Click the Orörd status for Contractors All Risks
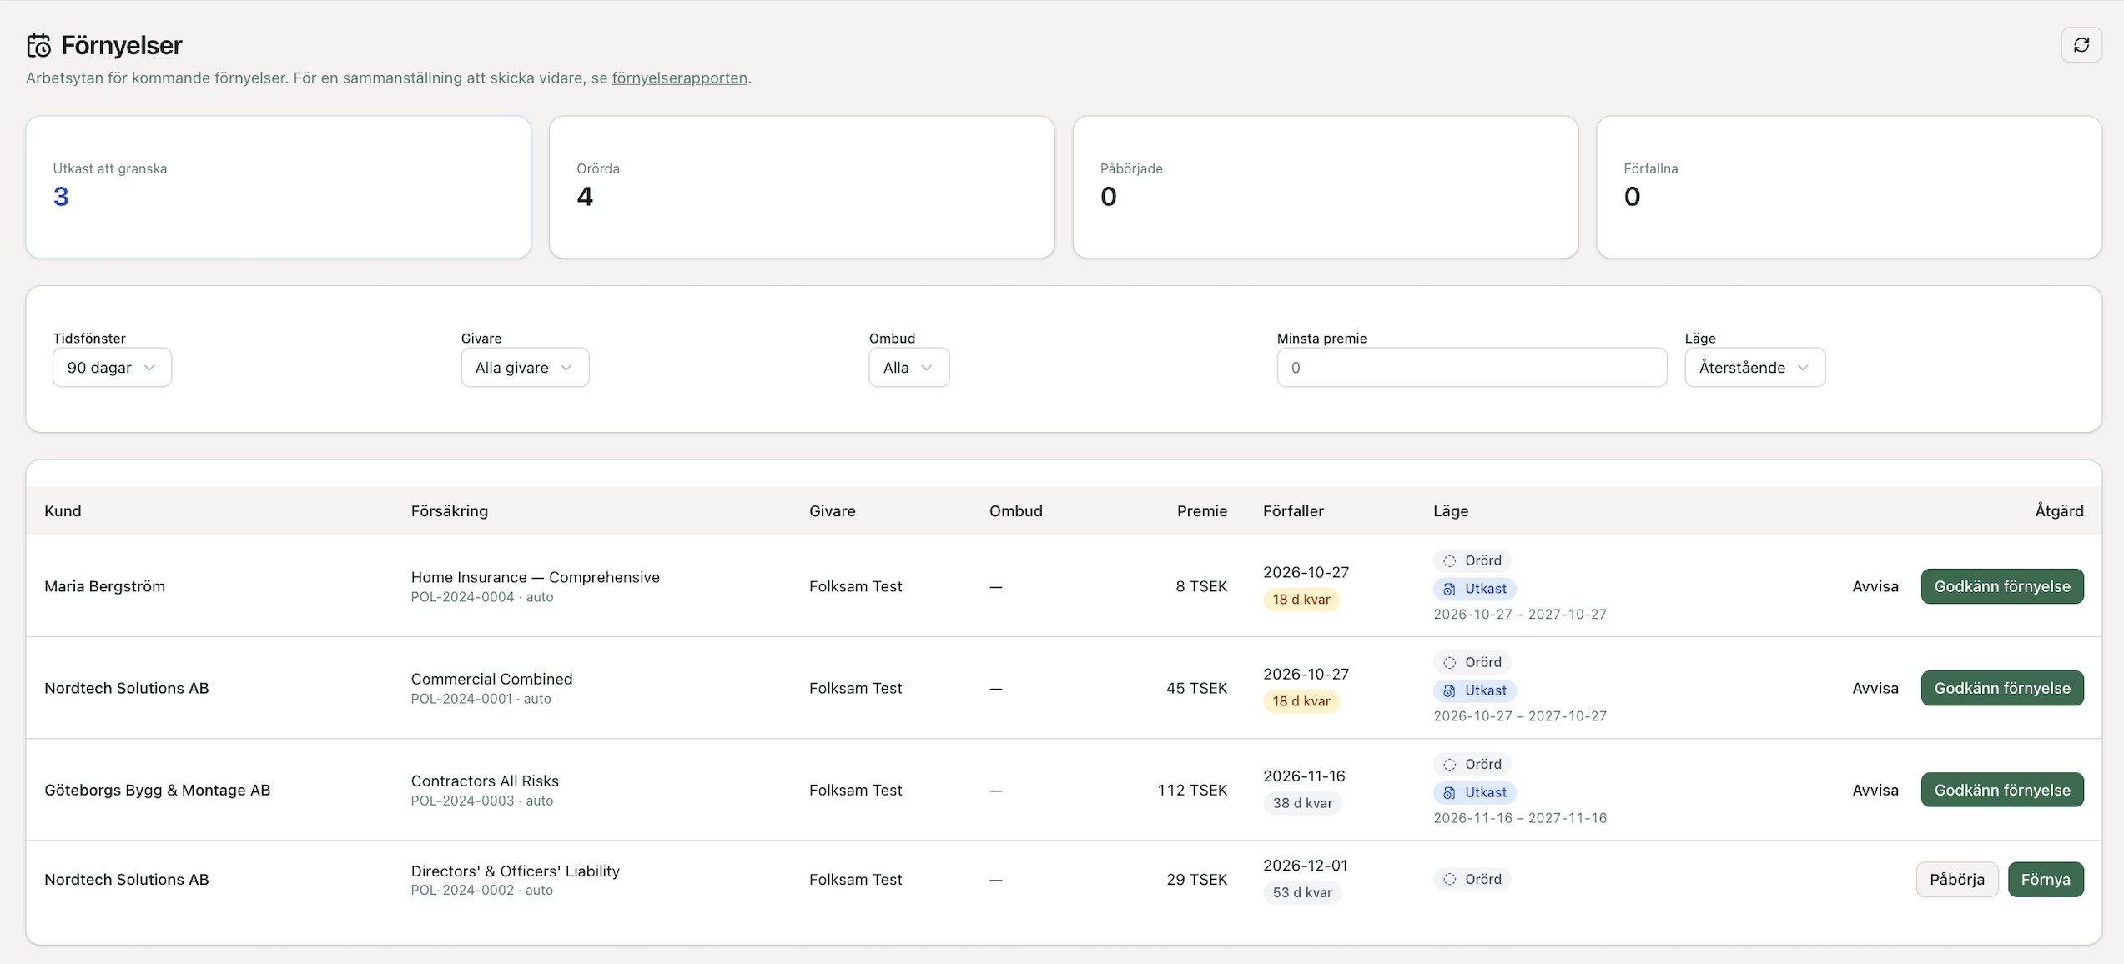 1472,764
